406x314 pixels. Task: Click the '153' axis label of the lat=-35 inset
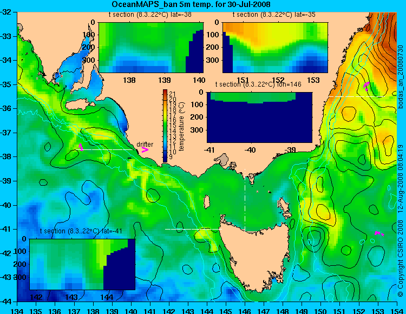[x=313, y=80]
